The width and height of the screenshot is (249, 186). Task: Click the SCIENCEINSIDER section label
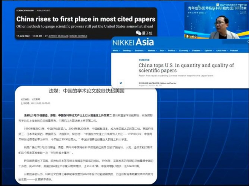pos(25,11)
